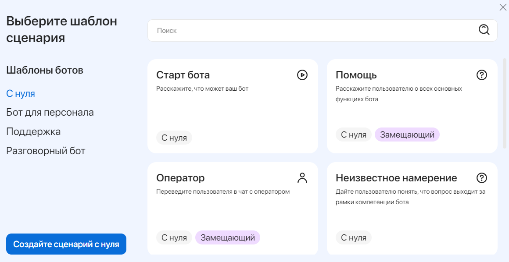Click the question icon on Неизвестное намерение card
The width and height of the screenshot is (509, 262).
(x=481, y=178)
